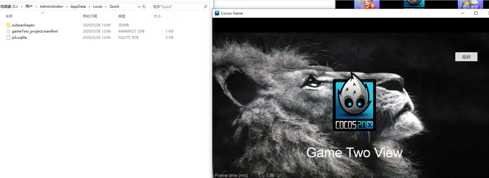Expand the chevron after AppData in the breadcrumb
Image resolution: width=489 pixels, height=178 pixels.
[x=90, y=7]
